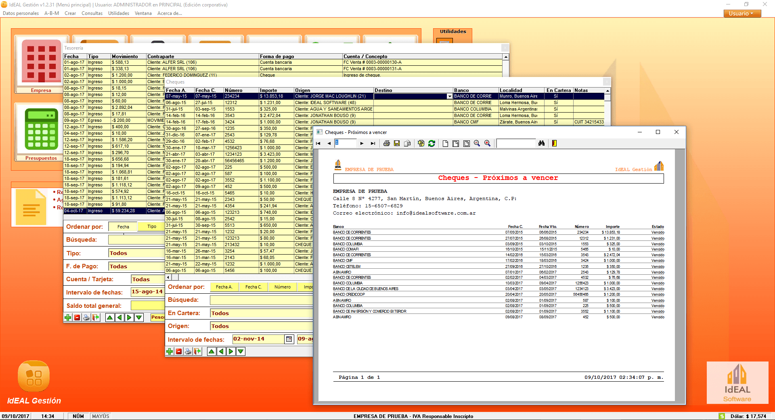The height and width of the screenshot is (420, 775).
Task: Zoom in with the plus magnifier
Action: coord(487,143)
